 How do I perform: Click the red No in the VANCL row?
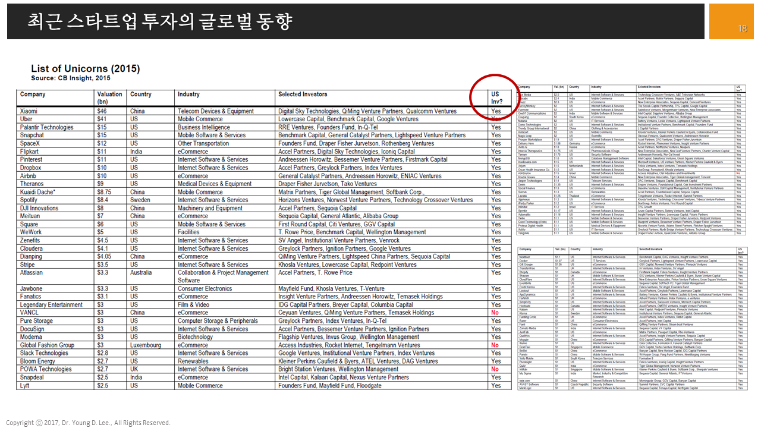point(495,313)
